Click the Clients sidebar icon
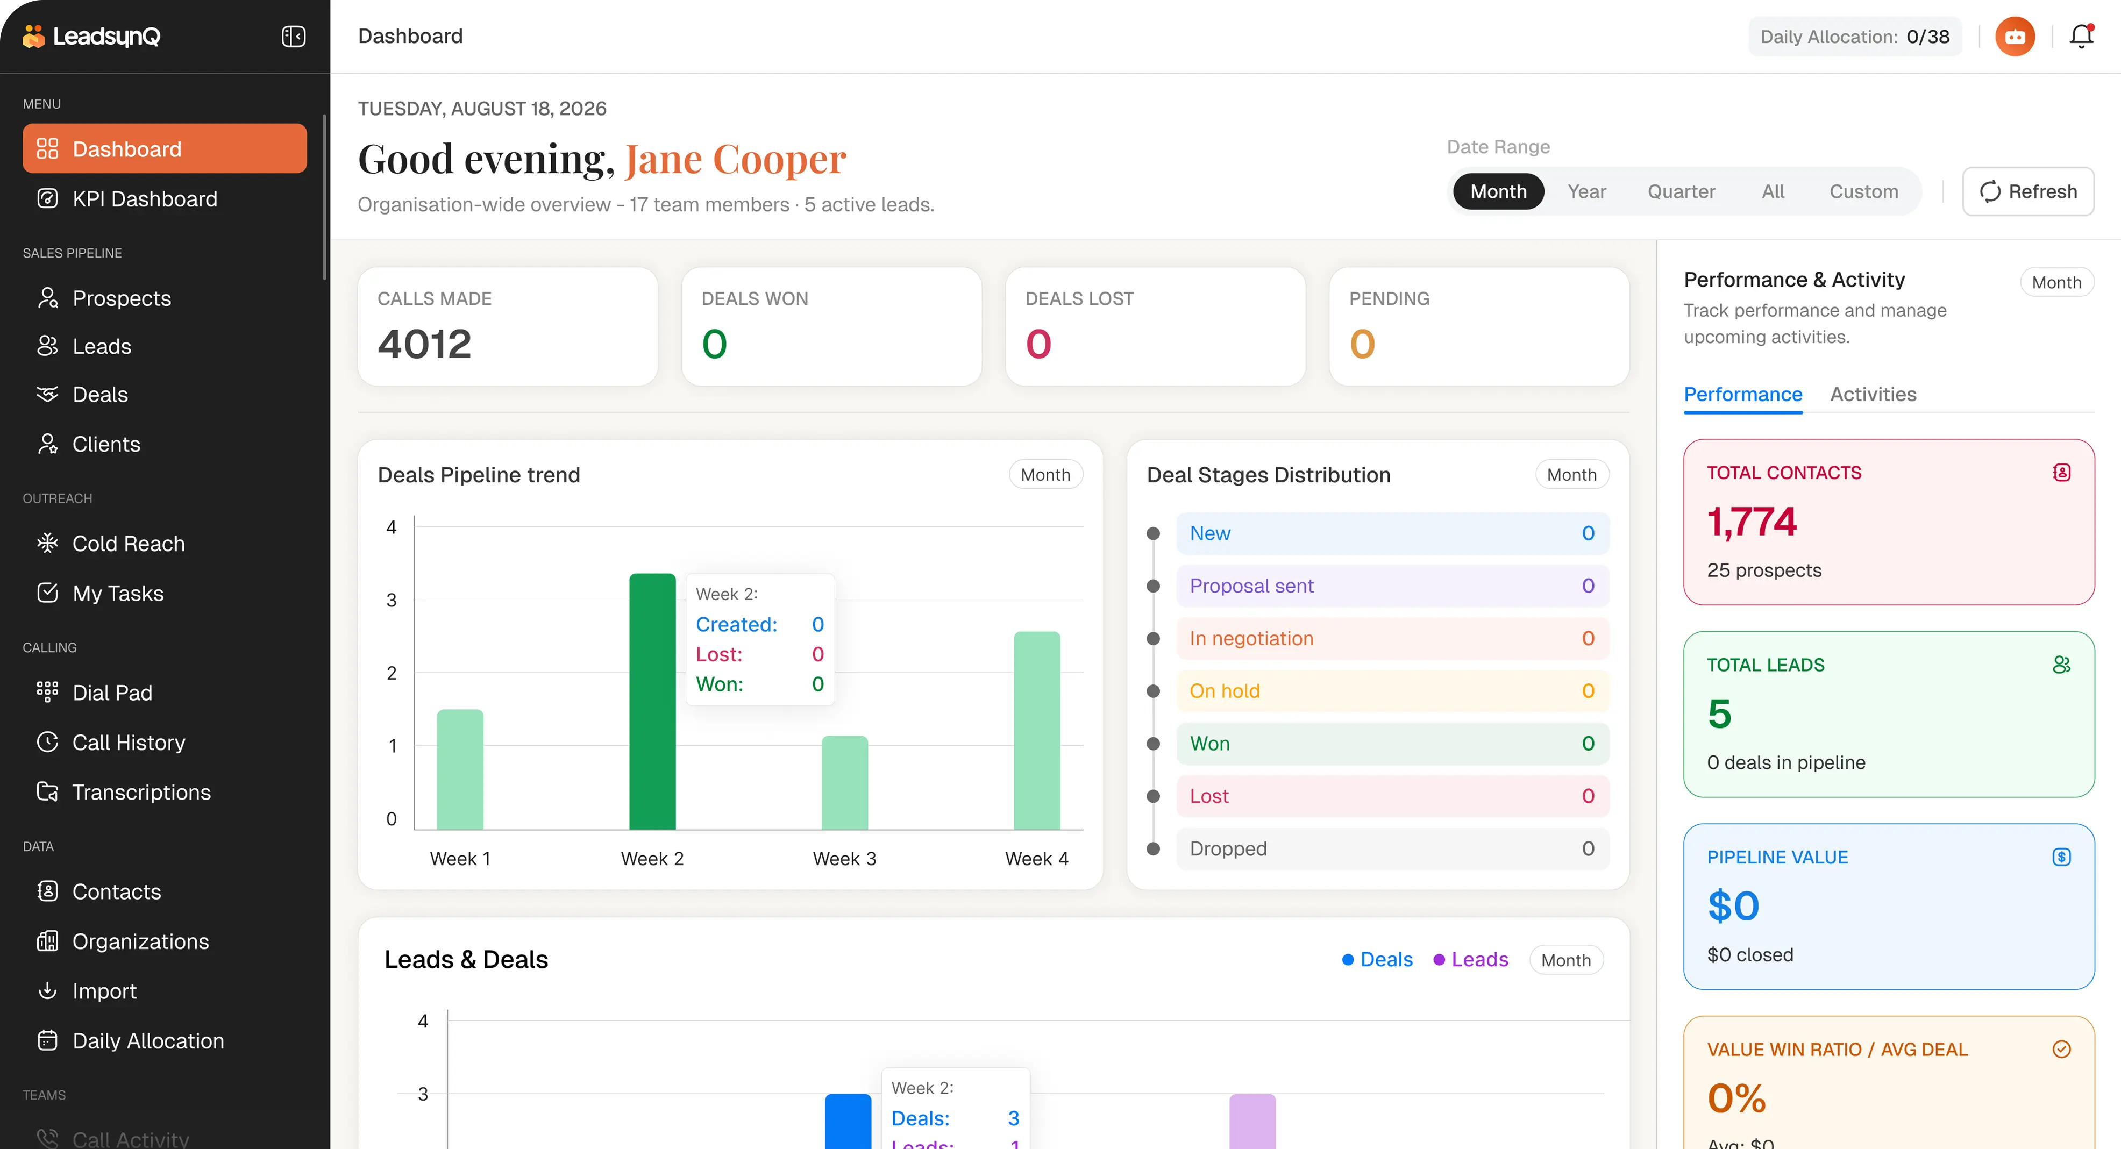Screen dimensions: 2121x1149 (x=48, y=445)
